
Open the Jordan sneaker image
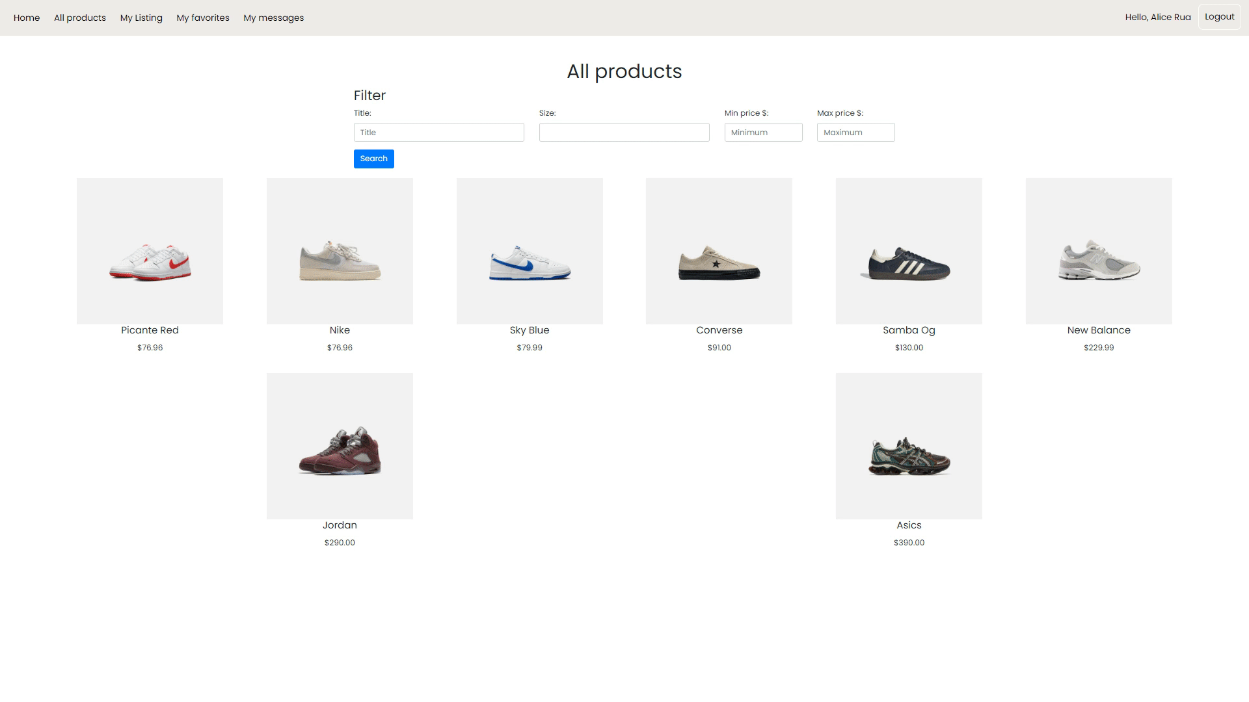click(x=340, y=446)
